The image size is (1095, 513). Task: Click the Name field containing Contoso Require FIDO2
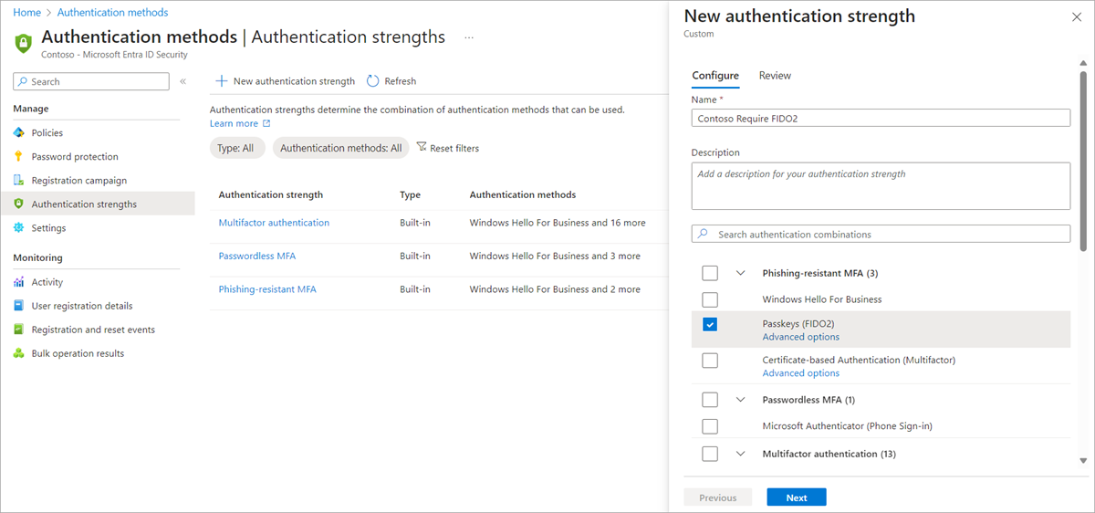pyautogui.click(x=881, y=118)
